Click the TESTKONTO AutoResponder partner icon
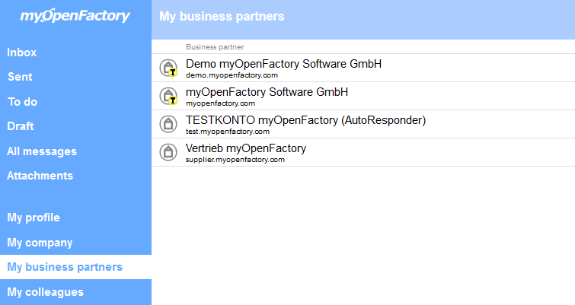Screen dimensions: 575x305 (x=168, y=124)
